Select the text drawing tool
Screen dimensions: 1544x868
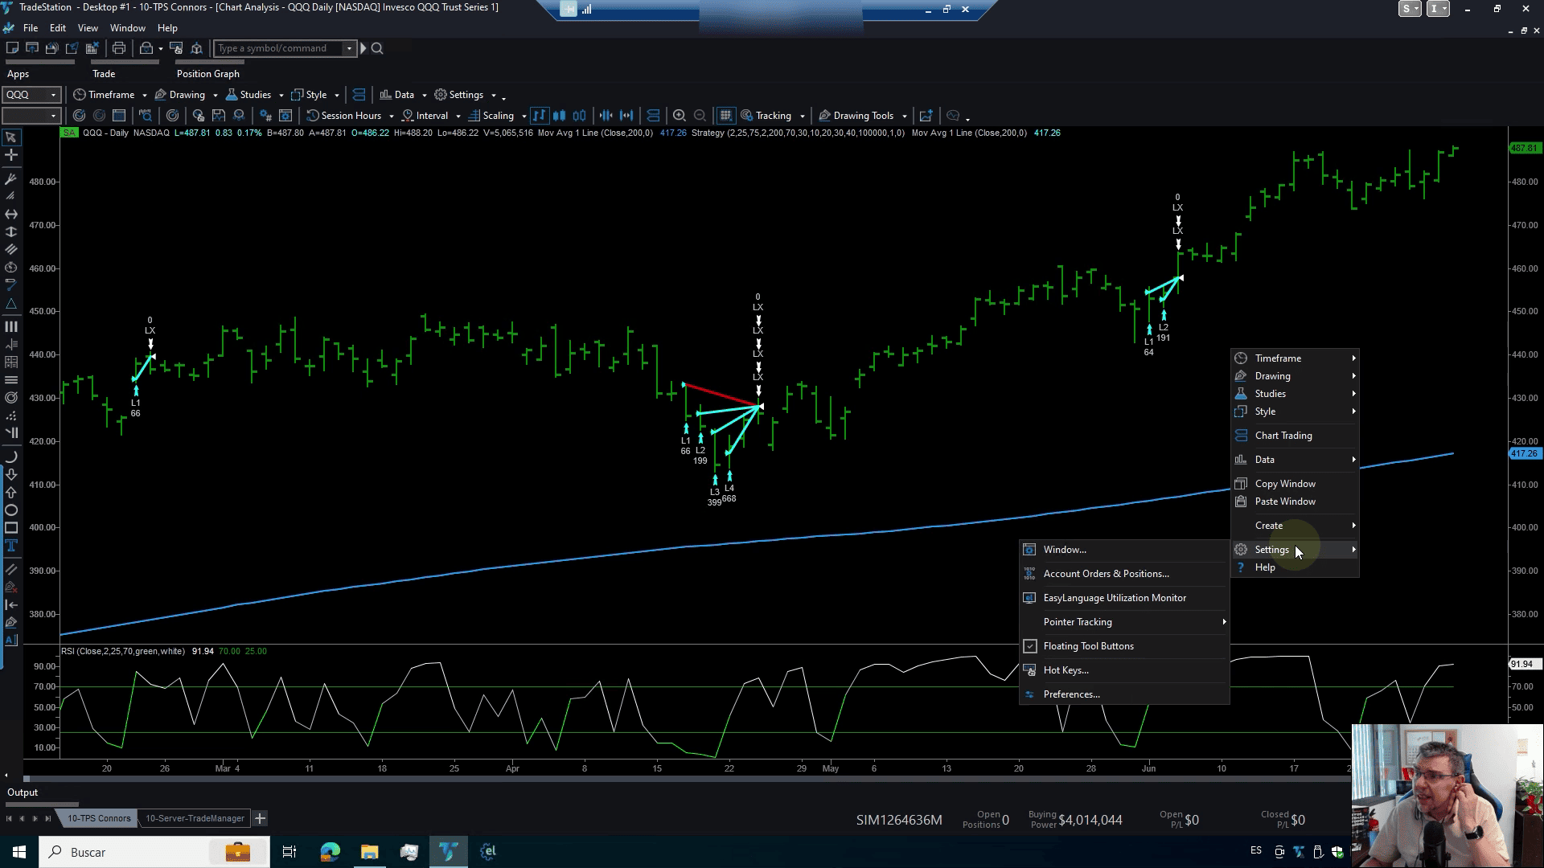(11, 546)
